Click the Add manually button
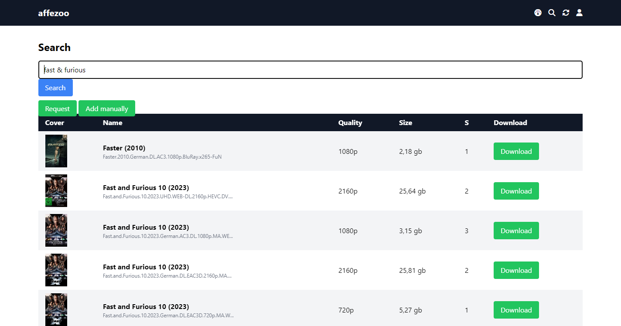This screenshot has width=621, height=326. point(107,109)
